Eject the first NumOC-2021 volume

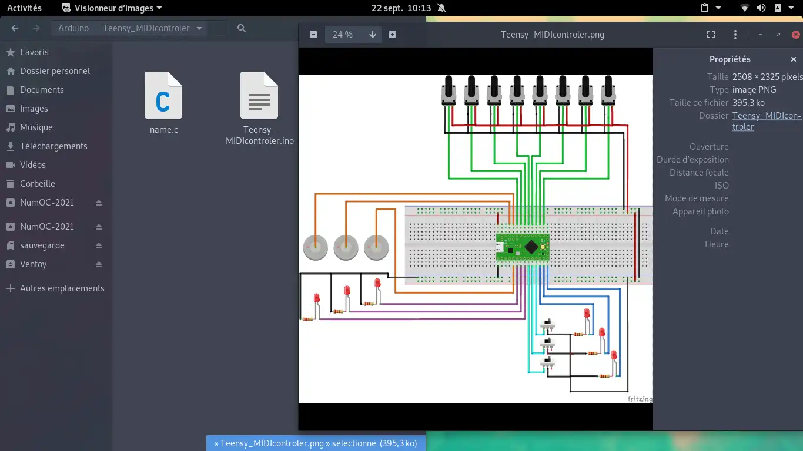click(99, 203)
